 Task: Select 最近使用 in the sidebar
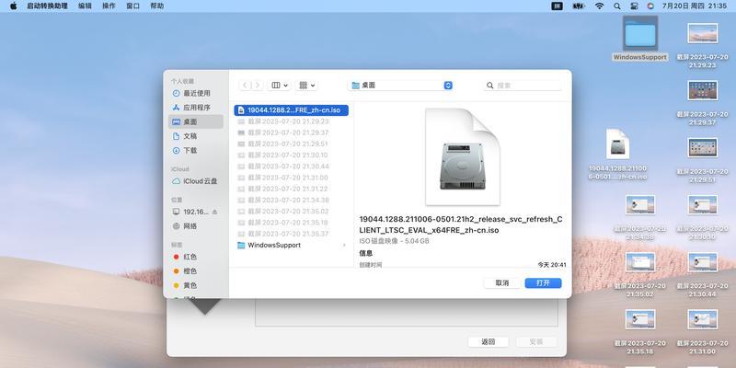[196, 94]
